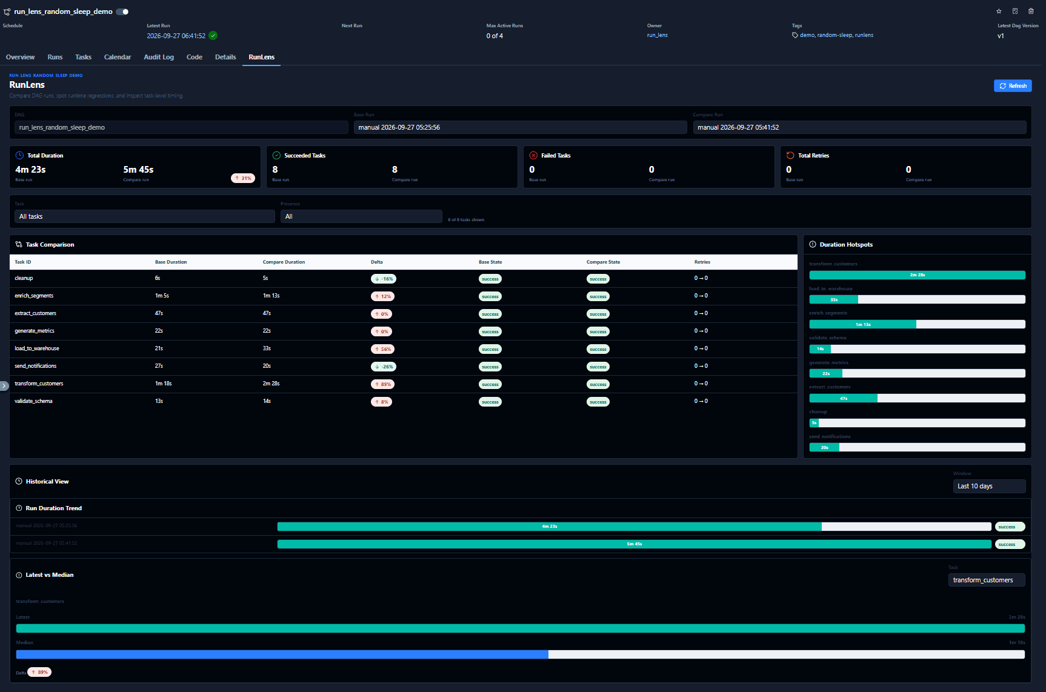The height and width of the screenshot is (692, 1046).
Task: Click the clock icon in Total Duration card
Action: 20,155
